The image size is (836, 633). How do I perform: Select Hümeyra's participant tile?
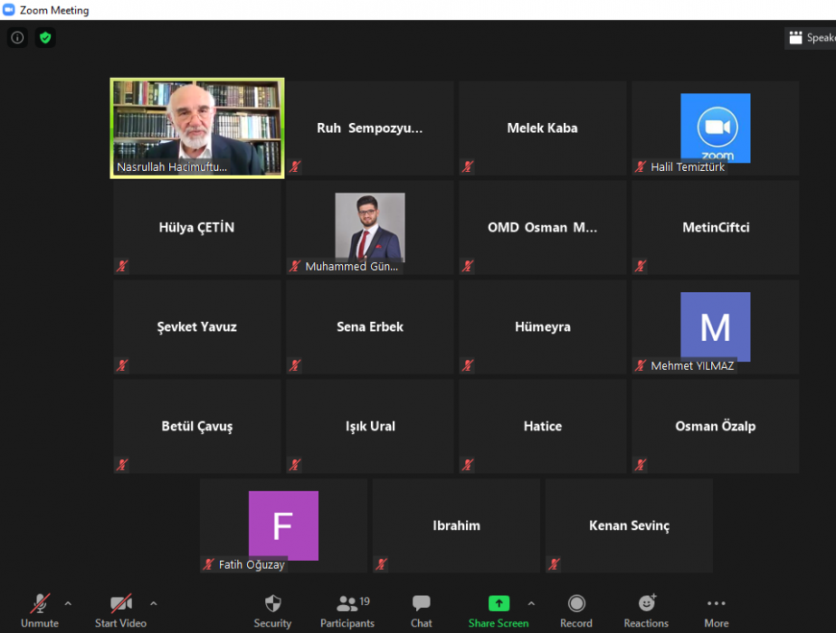(x=543, y=327)
